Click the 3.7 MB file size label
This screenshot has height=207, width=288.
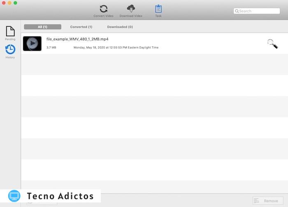pyautogui.click(x=51, y=48)
